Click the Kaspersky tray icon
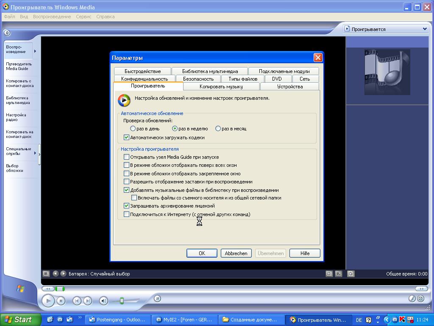The width and height of the screenshot is (434, 326). coord(402,320)
